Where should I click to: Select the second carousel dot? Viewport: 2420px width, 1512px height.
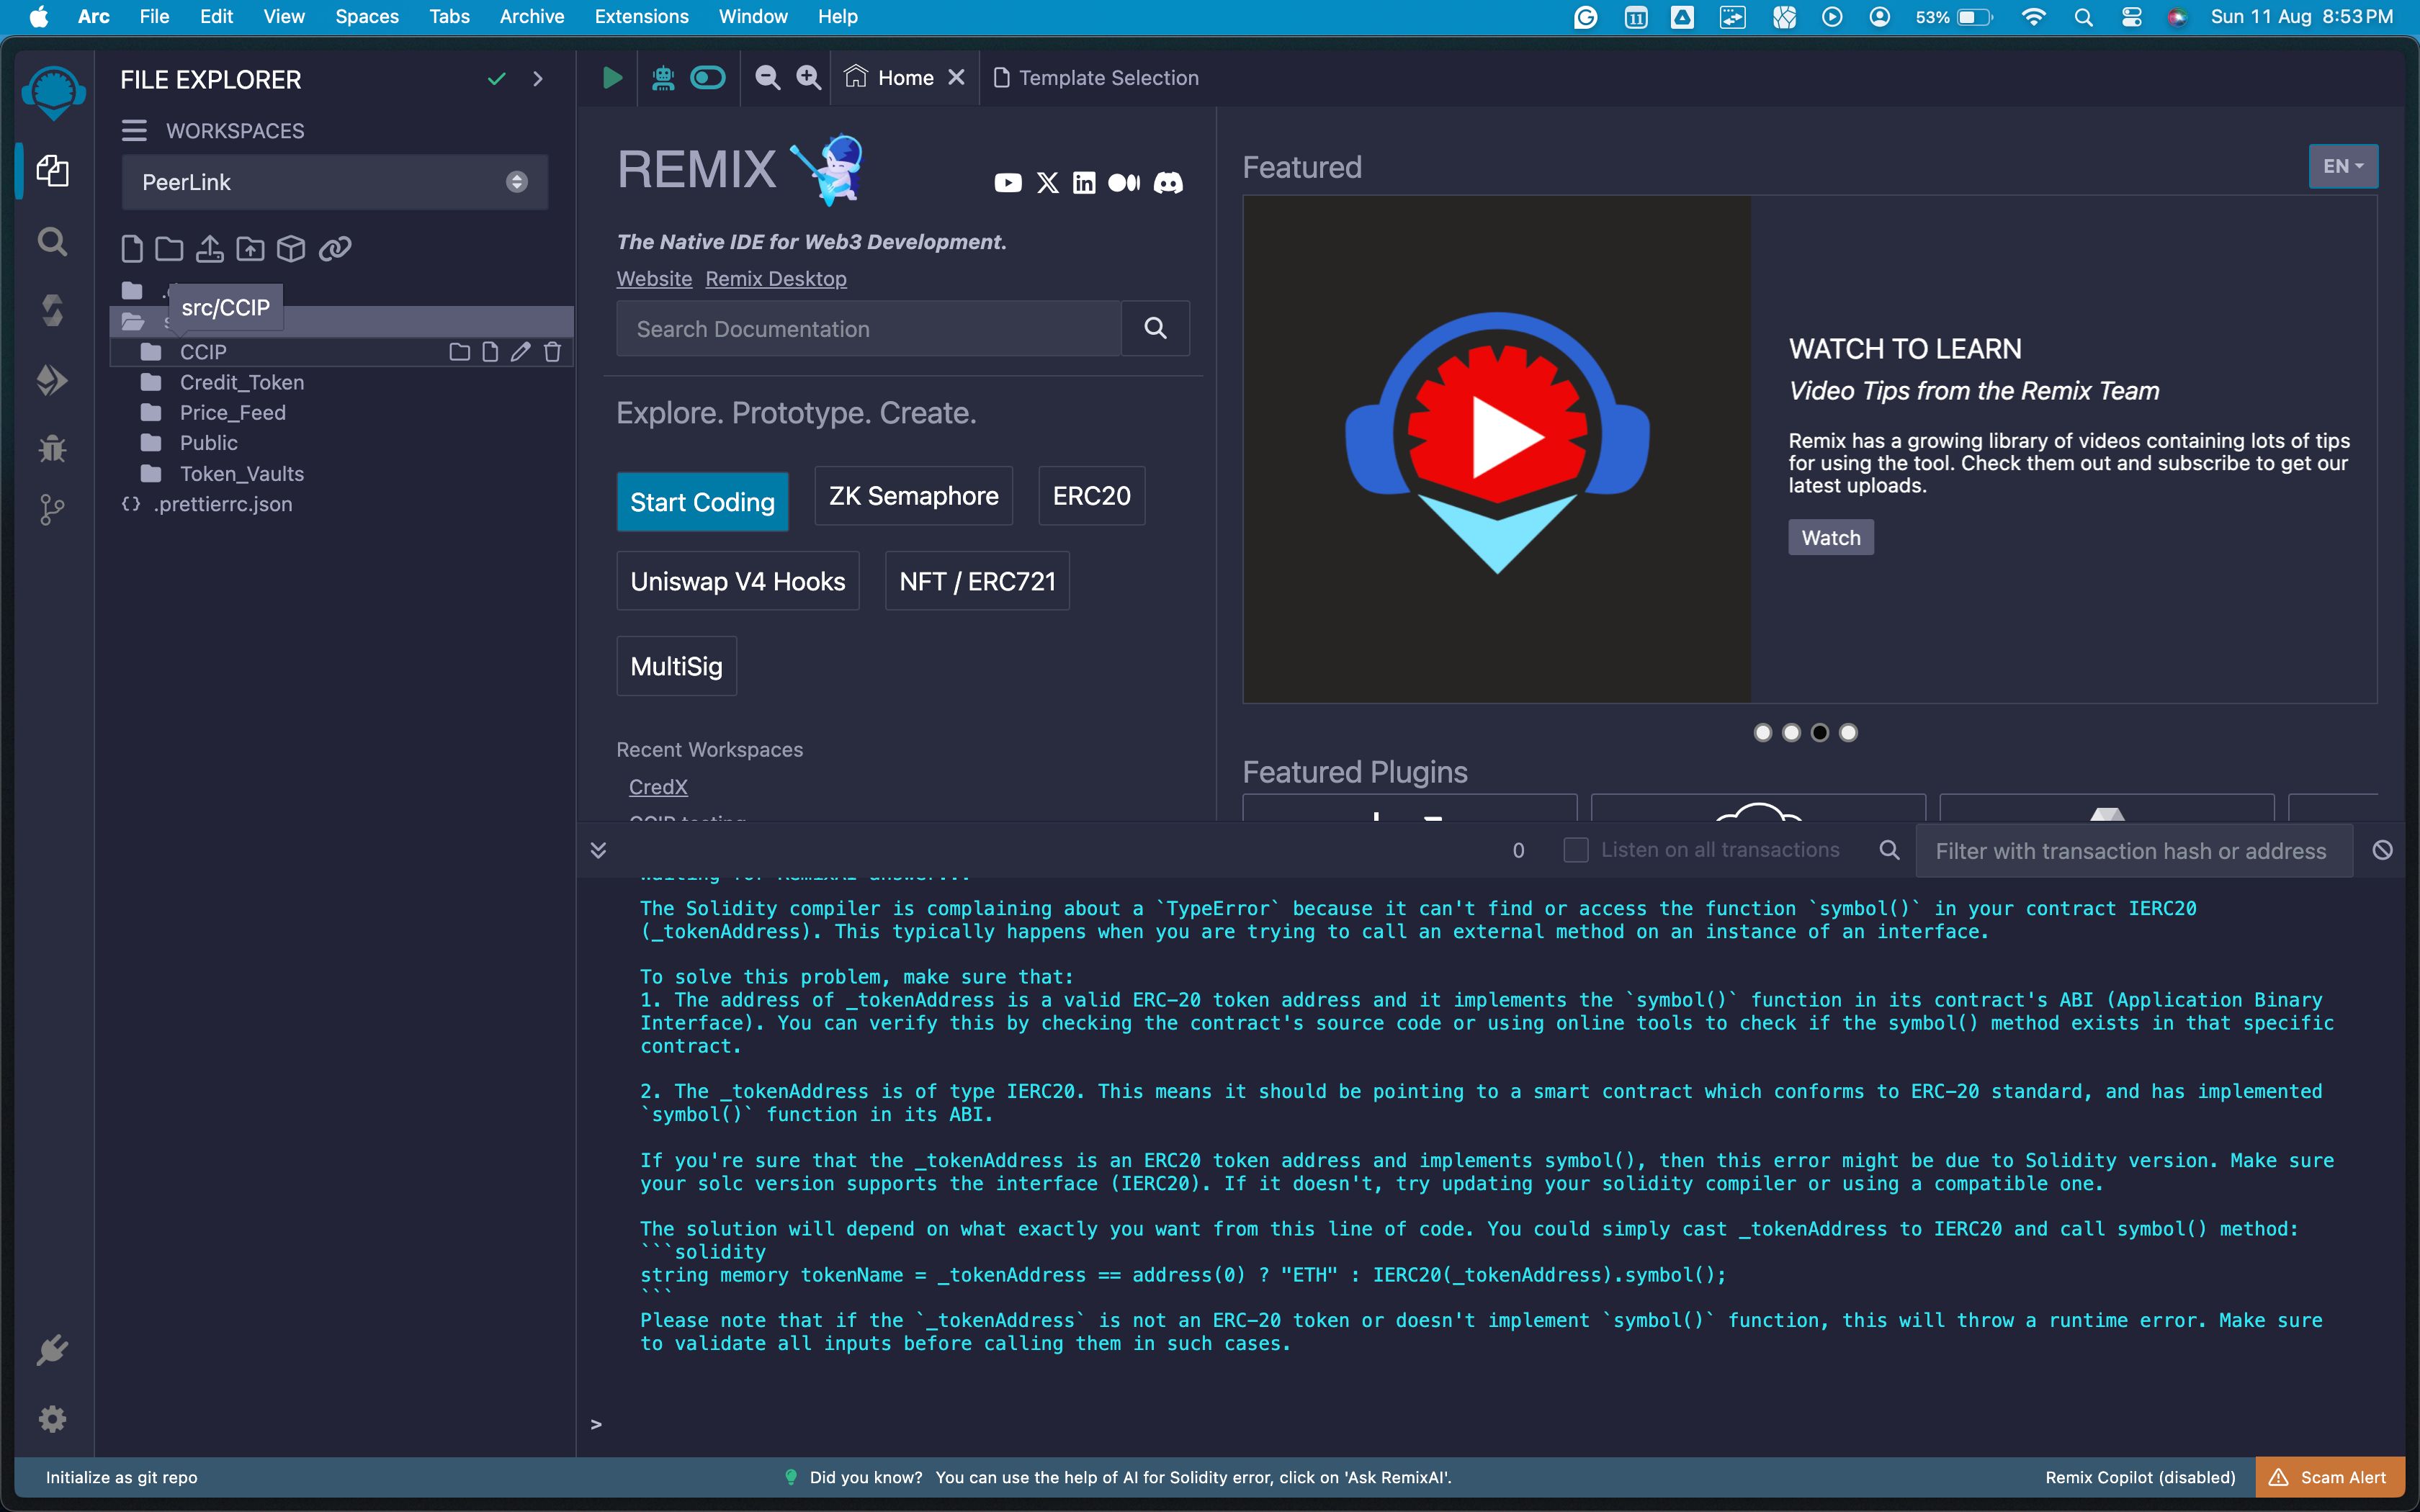click(1791, 733)
